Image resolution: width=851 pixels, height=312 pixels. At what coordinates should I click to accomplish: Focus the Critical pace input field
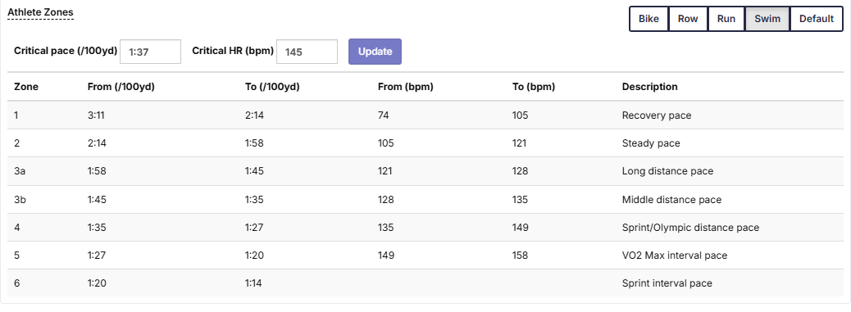150,52
